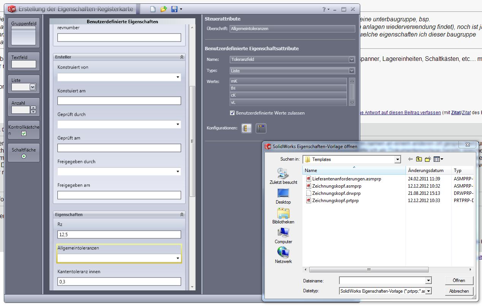Go to Desktop location in file dialog
This screenshot has width=482, height=306.
(283, 196)
